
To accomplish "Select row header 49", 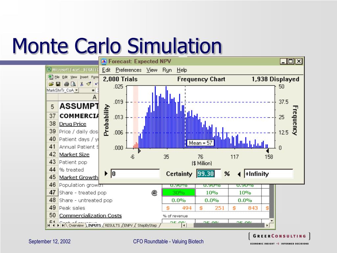I will coord(52,208).
